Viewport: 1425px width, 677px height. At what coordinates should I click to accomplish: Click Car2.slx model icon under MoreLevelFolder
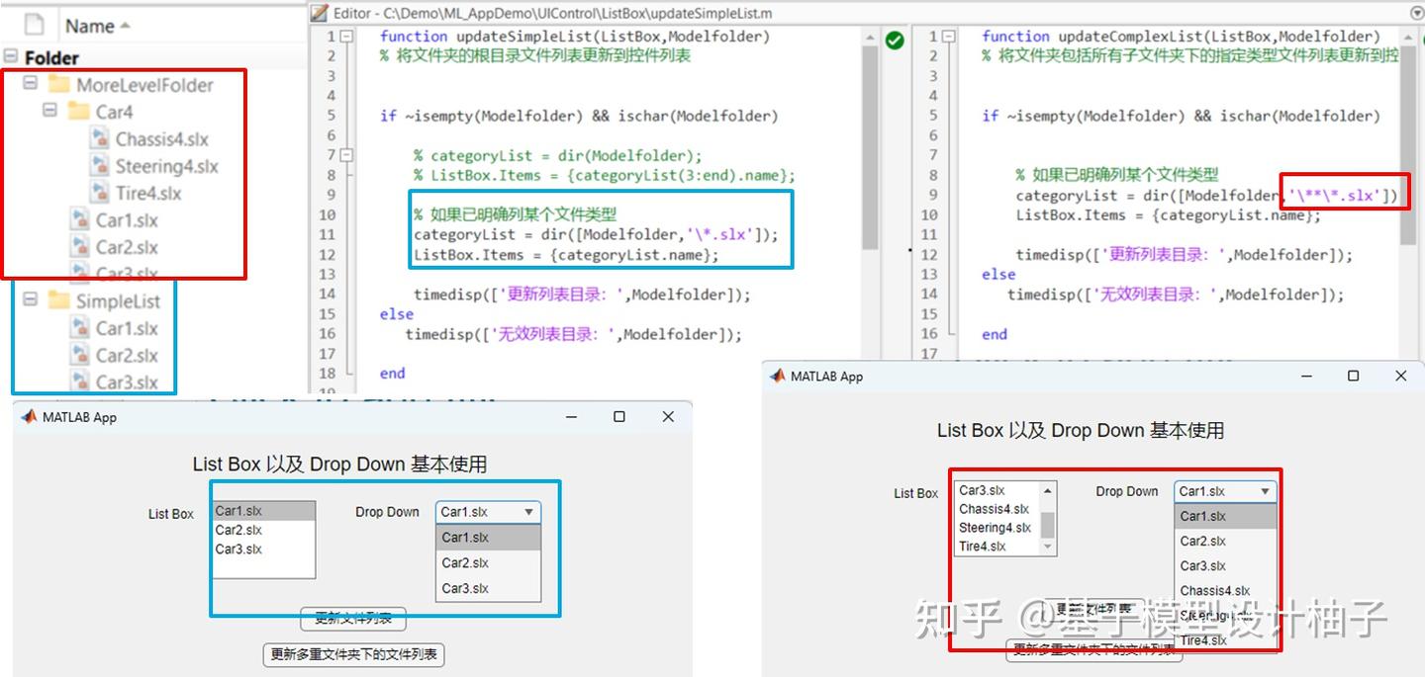tap(79, 247)
